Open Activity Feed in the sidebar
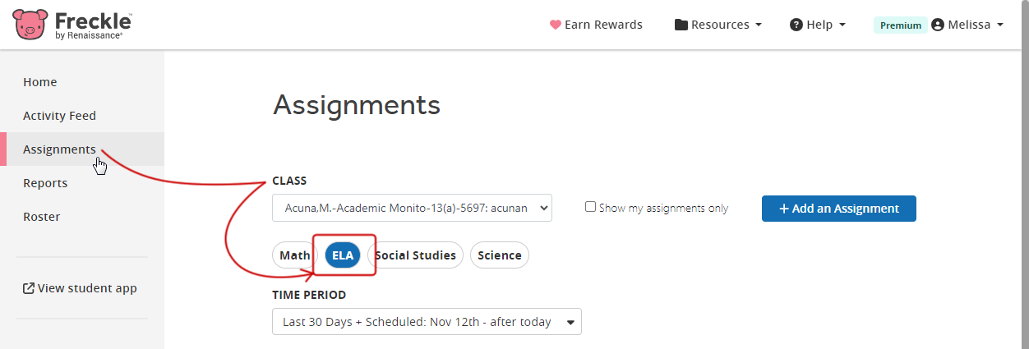Image resolution: width=1029 pixels, height=349 pixels. [x=59, y=116]
